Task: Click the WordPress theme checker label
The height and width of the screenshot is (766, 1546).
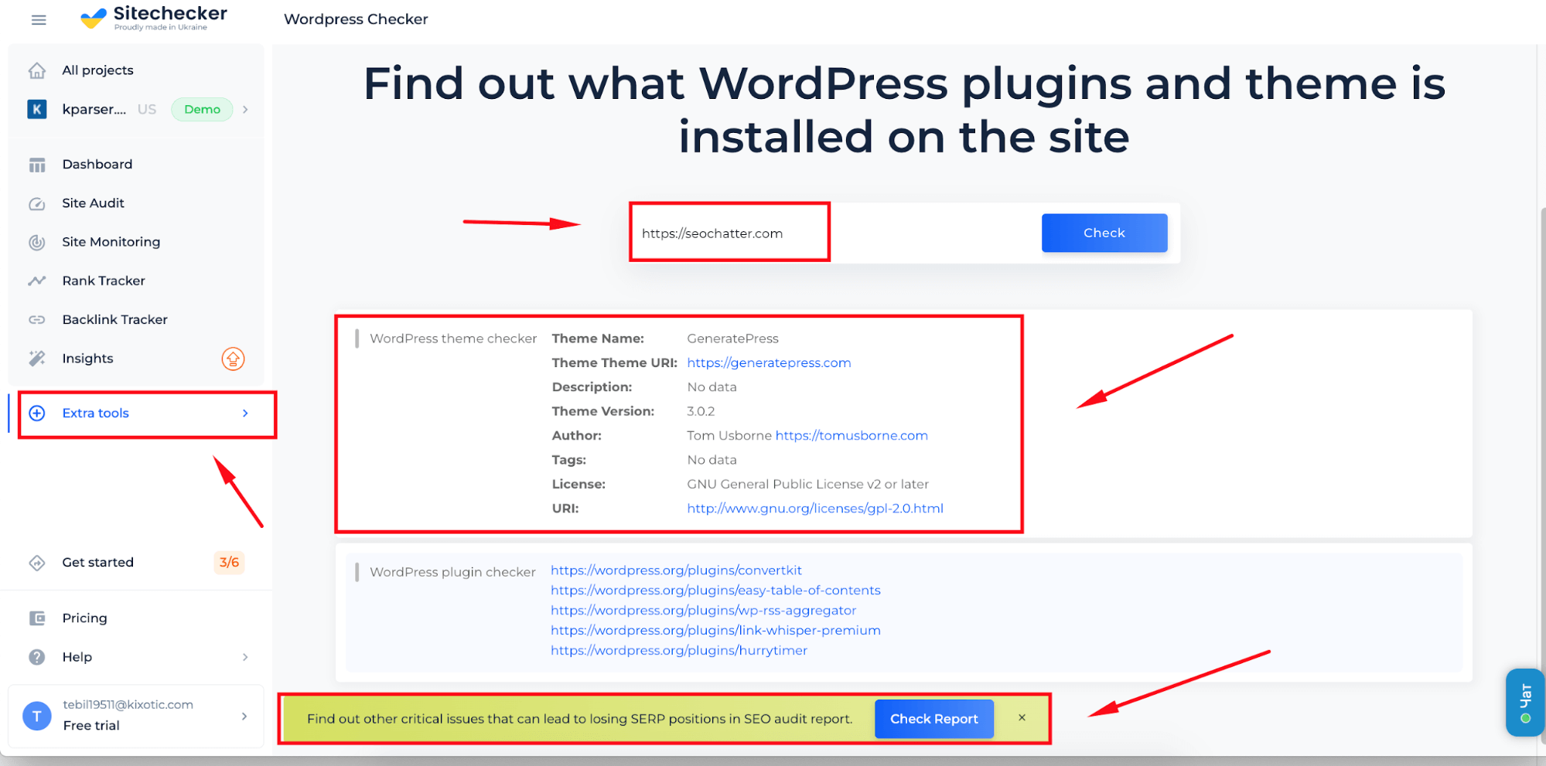Action: coord(453,339)
